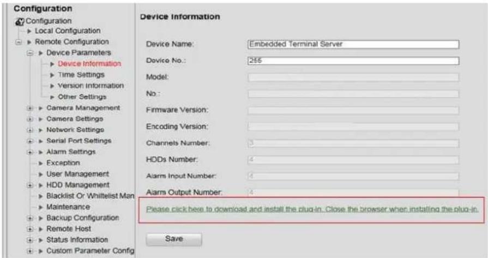Click the Alarm Input Number field
Image resolution: width=488 pixels, height=258 pixels.
353,176
